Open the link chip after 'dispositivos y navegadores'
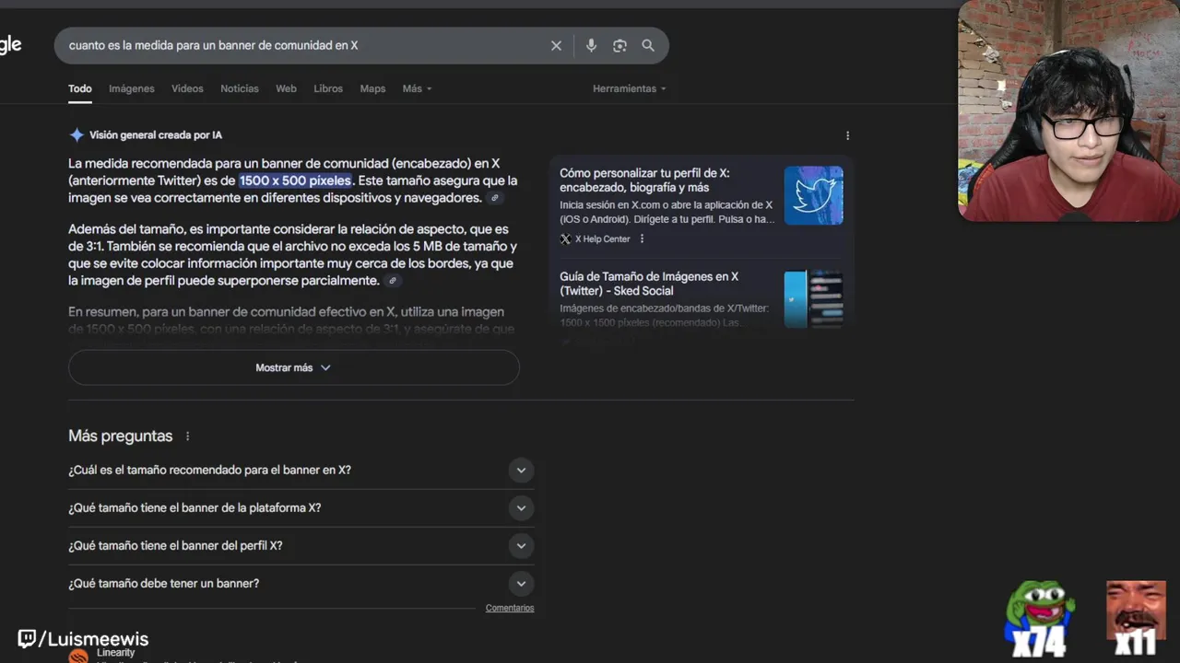Viewport: 1180px width, 663px height. click(x=495, y=198)
